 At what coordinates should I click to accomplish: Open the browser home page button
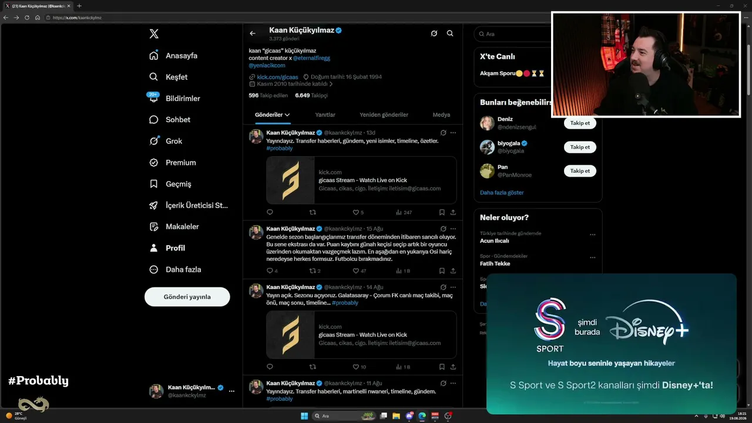click(38, 18)
